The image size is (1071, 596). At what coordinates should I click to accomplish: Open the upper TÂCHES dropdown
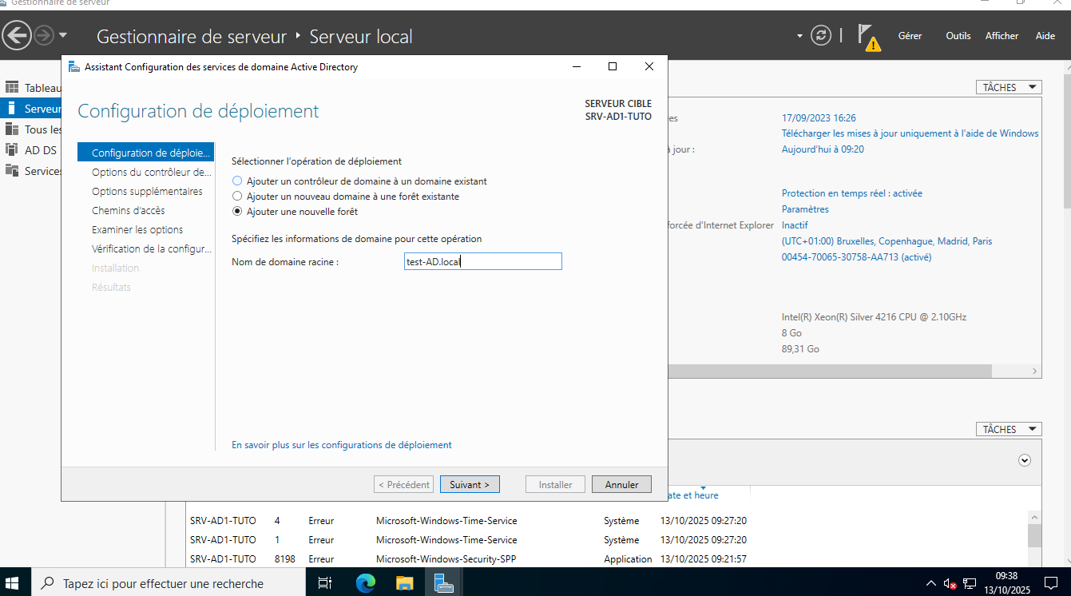[x=1009, y=88]
